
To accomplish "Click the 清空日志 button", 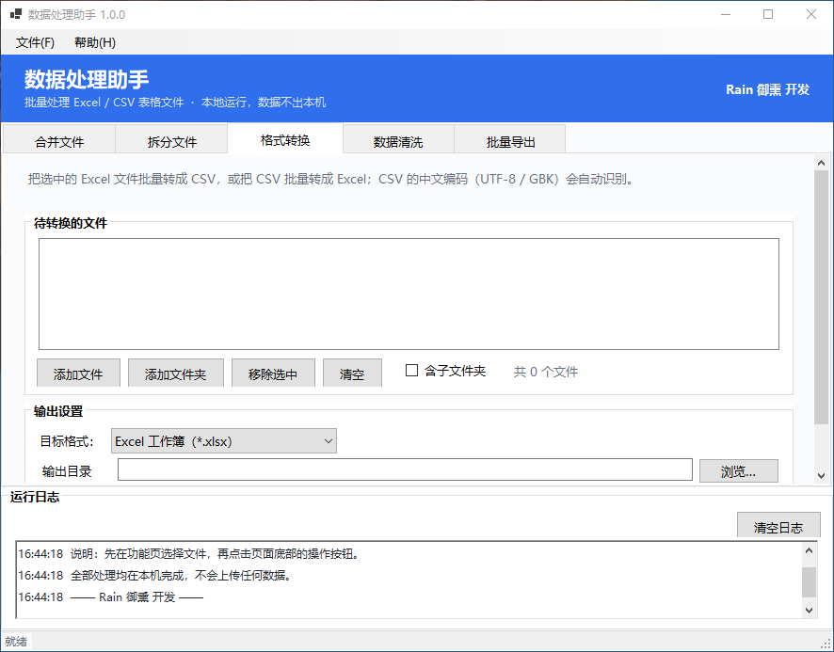I will click(x=778, y=527).
